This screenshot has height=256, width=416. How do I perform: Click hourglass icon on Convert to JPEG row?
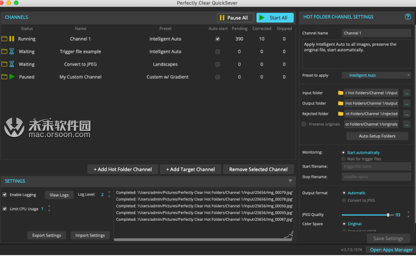pyautogui.click(x=11, y=64)
